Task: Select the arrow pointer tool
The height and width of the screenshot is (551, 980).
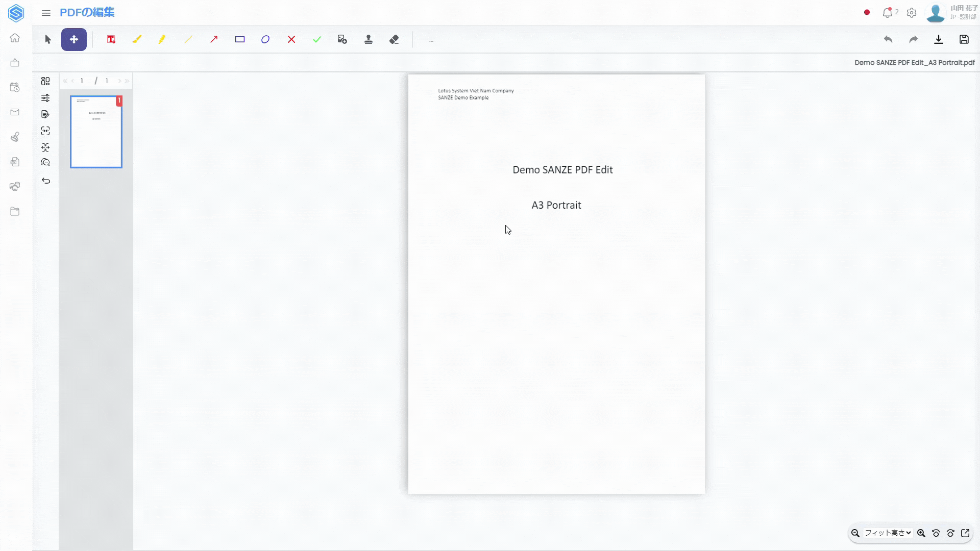Action: [48, 39]
